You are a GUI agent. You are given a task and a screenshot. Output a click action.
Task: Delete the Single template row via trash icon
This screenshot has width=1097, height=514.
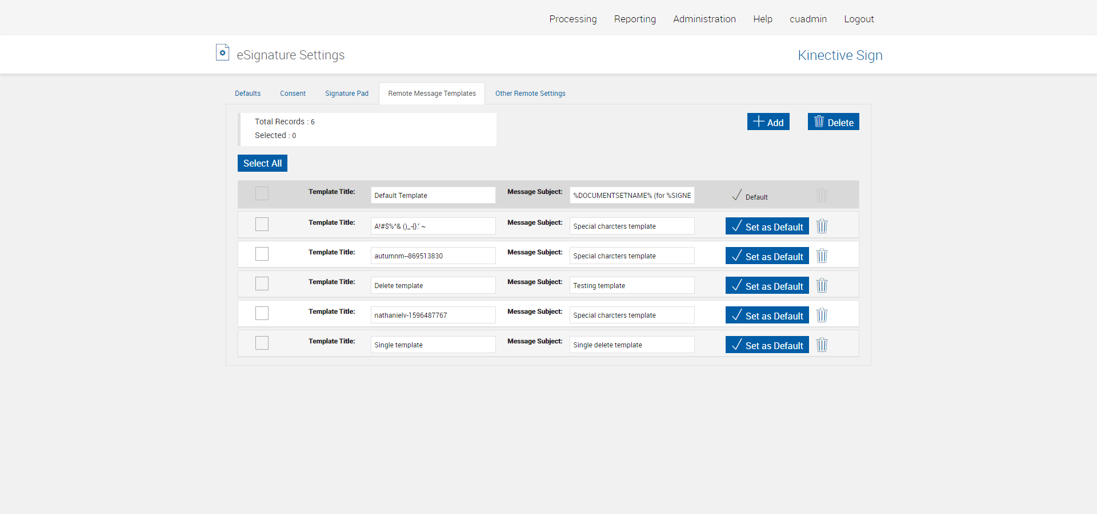822,345
